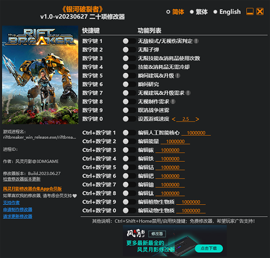The height and width of the screenshot is (258, 270).
Task: Open 风灵月影修改器合集App会员版 link
Action: tap(32, 189)
